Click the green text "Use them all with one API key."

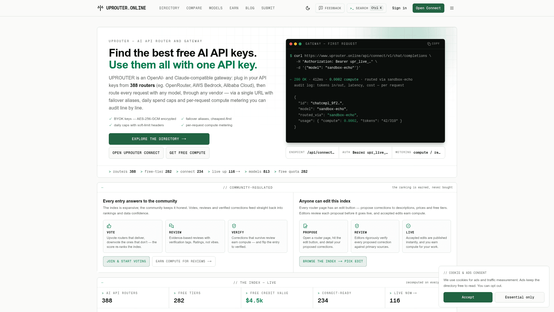[x=183, y=65]
